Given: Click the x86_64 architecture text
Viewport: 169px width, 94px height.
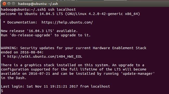Looking at the screenshot, I should (131, 14).
